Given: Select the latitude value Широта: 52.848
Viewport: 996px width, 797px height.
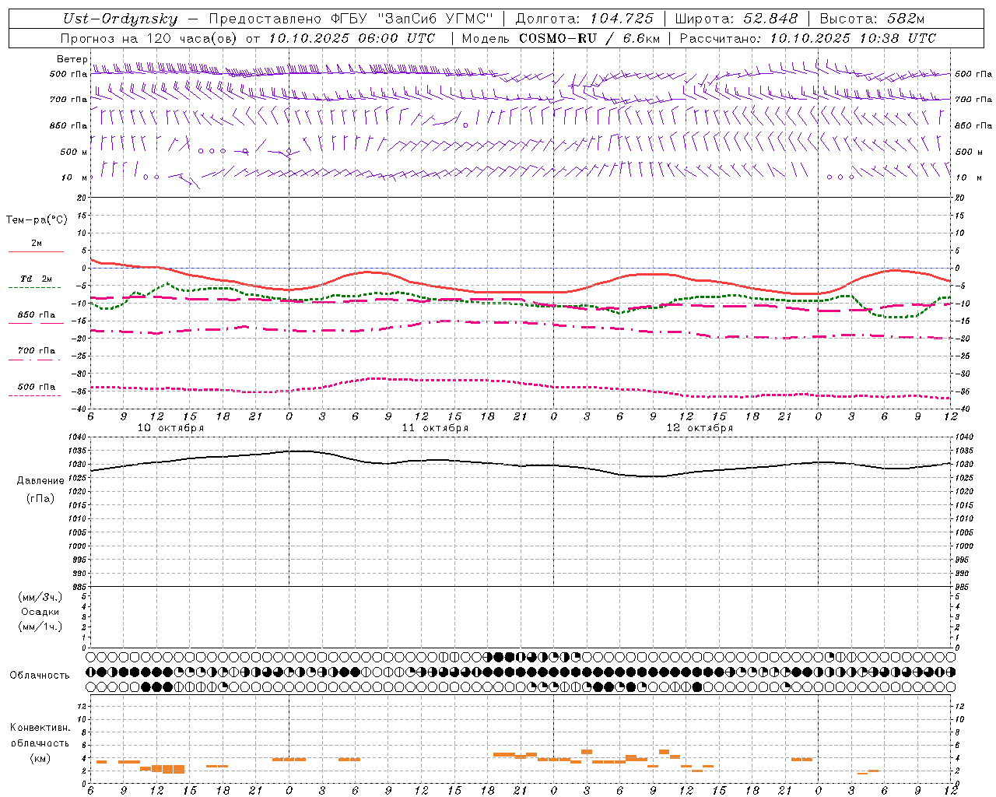Looking at the screenshot, I should [x=736, y=19].
